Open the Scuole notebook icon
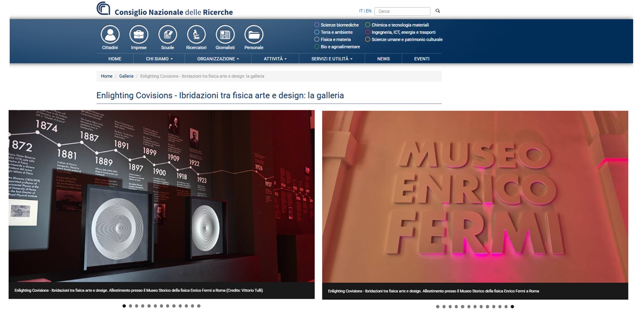Screen dimensions: 642x316 tap(167, 34)
